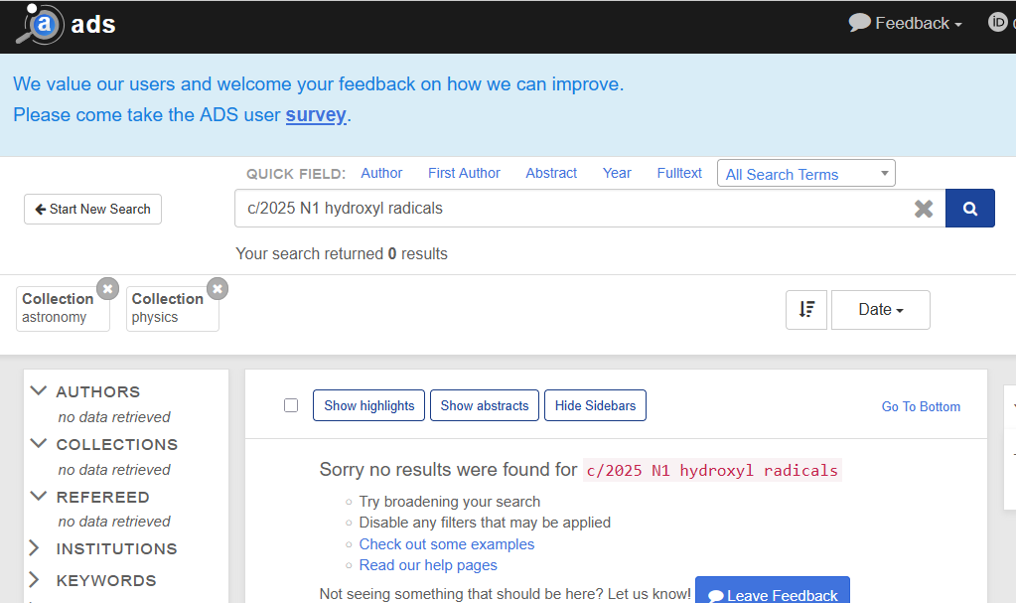The height and width of the screenshot is (603, 1016).
Task: Click the Collection astronomy filter tag
Action: pos(63,309)
